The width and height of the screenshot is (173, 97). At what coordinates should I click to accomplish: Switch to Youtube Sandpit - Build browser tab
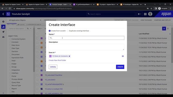coord(60,4)
